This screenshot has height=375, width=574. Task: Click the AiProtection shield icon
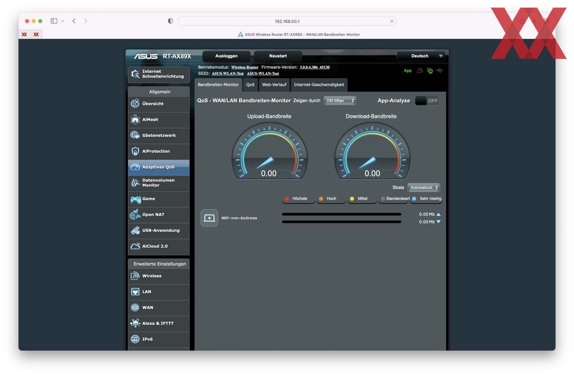[135, 151]
